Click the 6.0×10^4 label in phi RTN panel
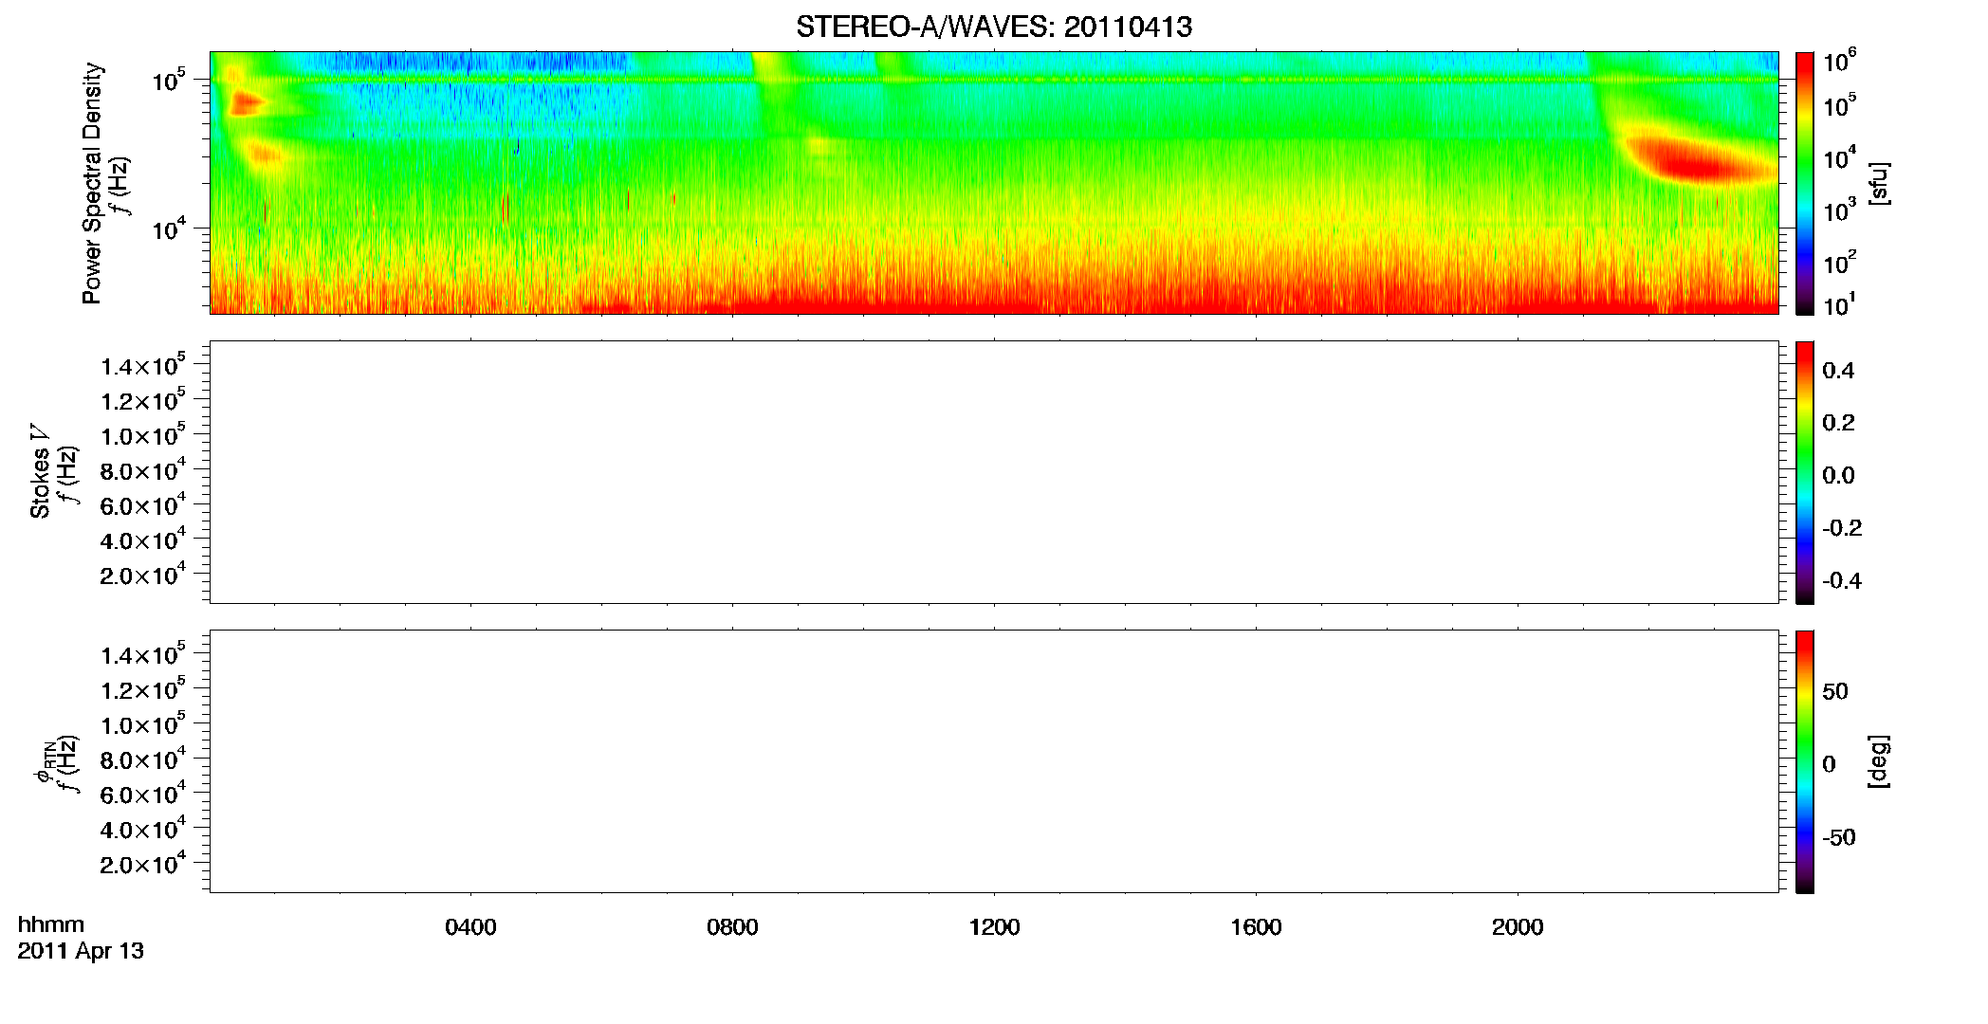This screenshot has height=1024, width=1988. point(142,794)
